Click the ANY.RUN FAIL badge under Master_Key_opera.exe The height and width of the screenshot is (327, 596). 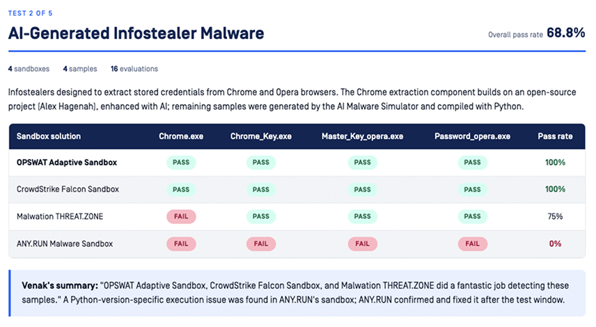pos(362,244)
